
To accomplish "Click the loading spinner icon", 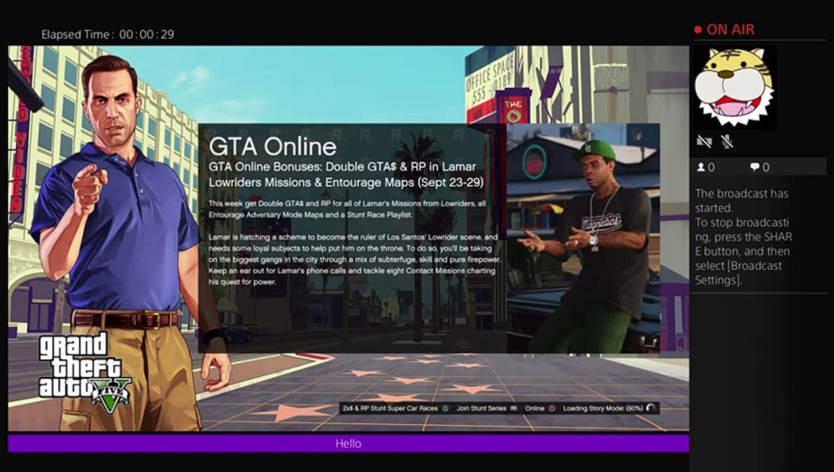I will pyautogui.click(x=650, y=408).
